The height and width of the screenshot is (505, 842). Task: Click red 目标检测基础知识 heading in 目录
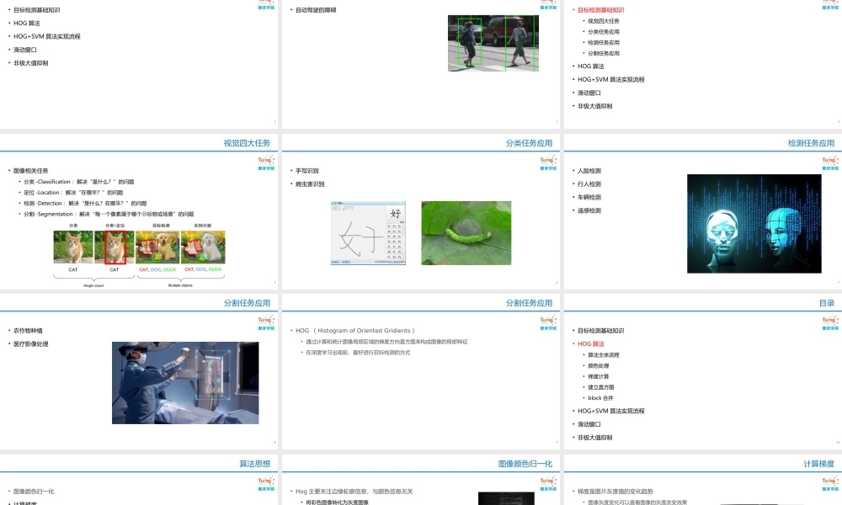[600, 10]
